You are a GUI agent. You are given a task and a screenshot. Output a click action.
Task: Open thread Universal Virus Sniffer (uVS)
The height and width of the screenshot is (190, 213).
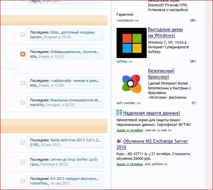point(74,160)
